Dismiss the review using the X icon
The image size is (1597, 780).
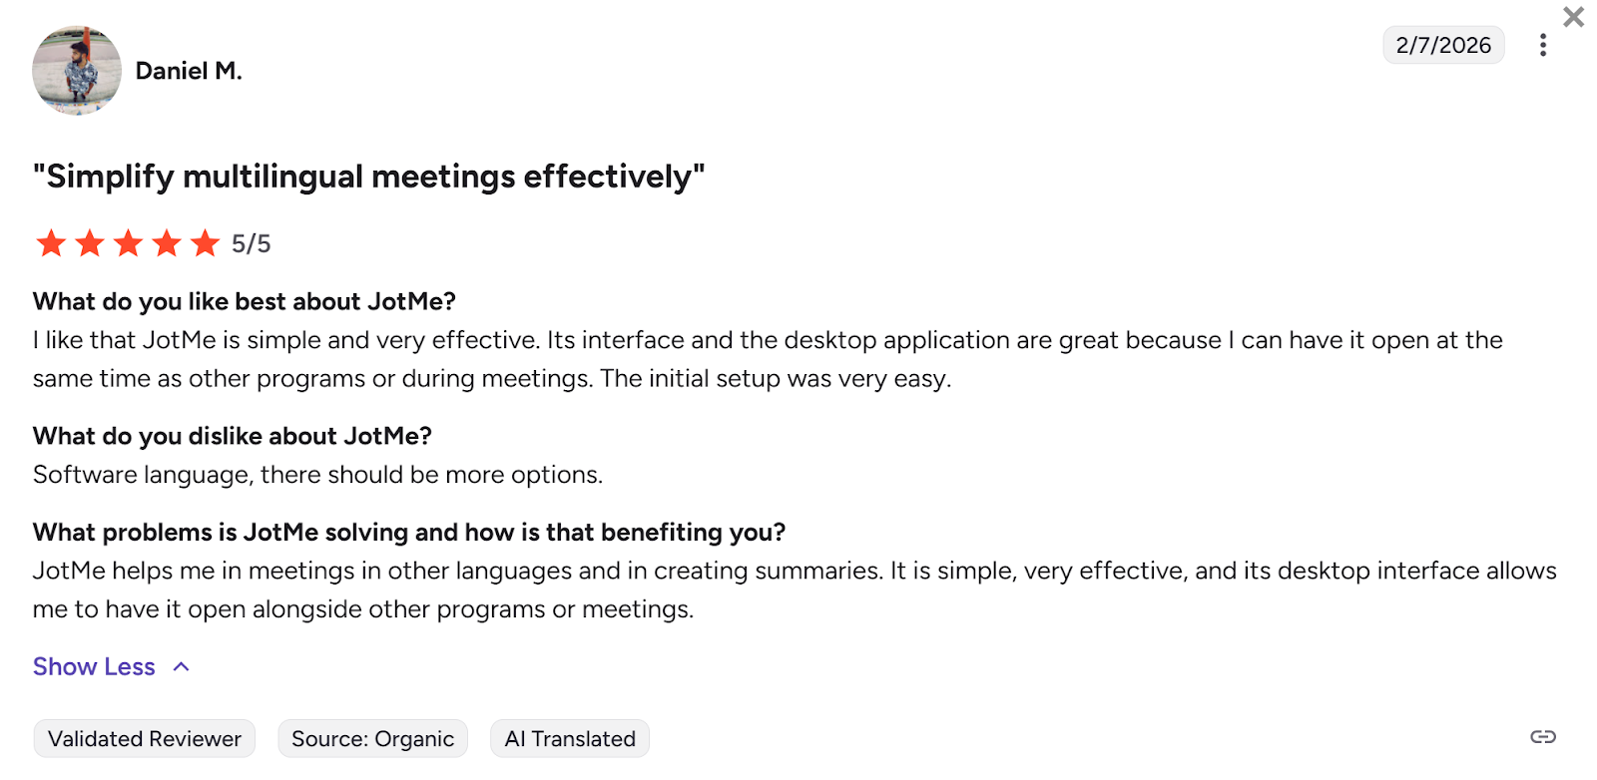1574,17
